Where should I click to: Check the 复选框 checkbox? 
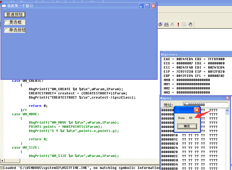[6, 22]
